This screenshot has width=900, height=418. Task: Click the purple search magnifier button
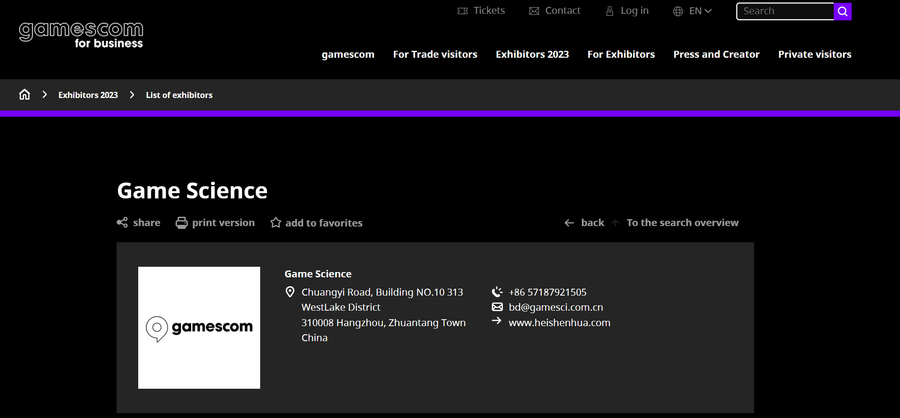843,11
